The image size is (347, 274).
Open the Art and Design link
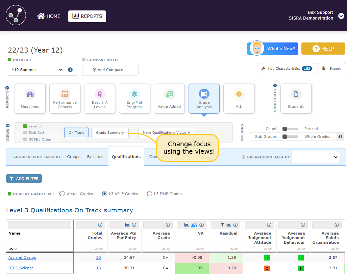tap(22, 257)
